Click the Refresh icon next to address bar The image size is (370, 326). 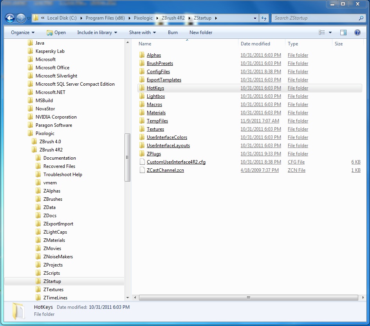pos(264,18)
